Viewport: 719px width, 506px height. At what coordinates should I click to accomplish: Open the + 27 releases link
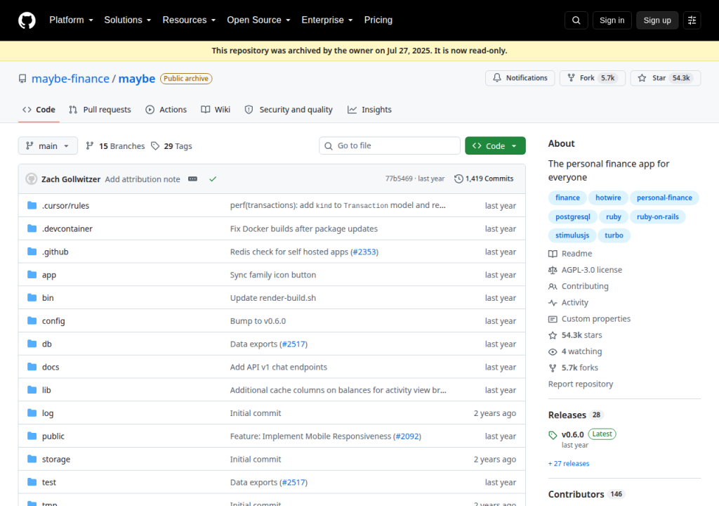click(x=569, y=464)
